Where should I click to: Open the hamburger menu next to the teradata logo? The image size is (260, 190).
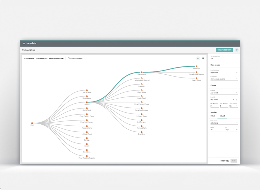coord(23,43)
